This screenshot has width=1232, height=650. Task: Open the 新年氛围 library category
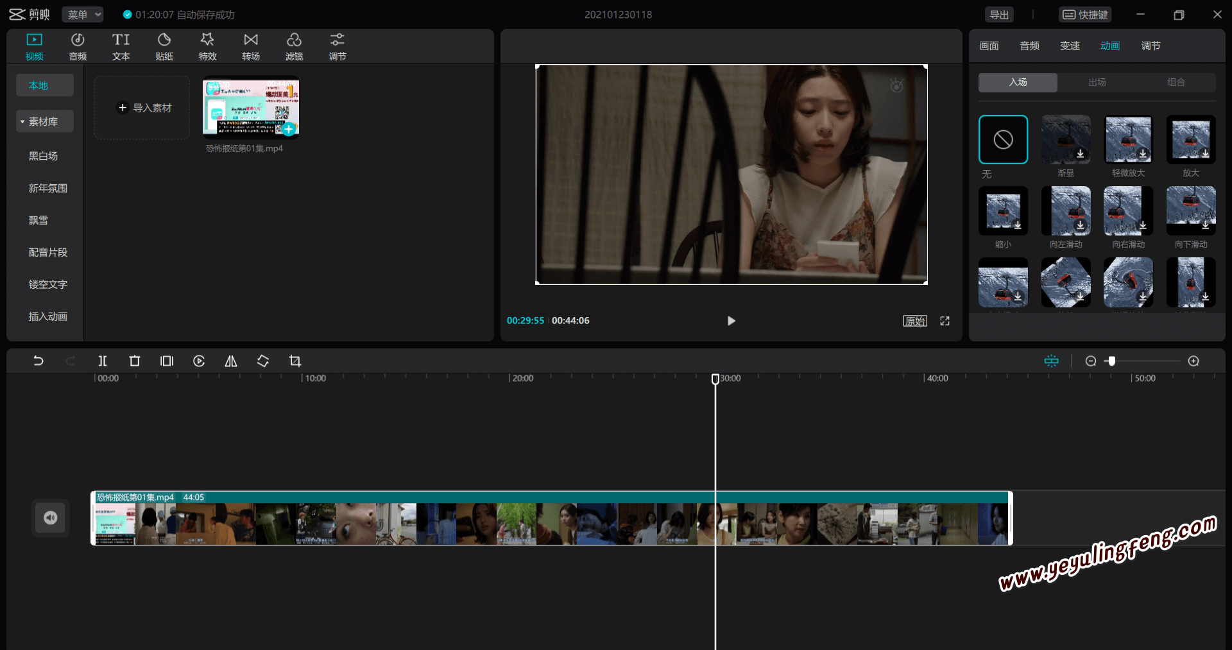pyautogui.click(x=48, y=188)
